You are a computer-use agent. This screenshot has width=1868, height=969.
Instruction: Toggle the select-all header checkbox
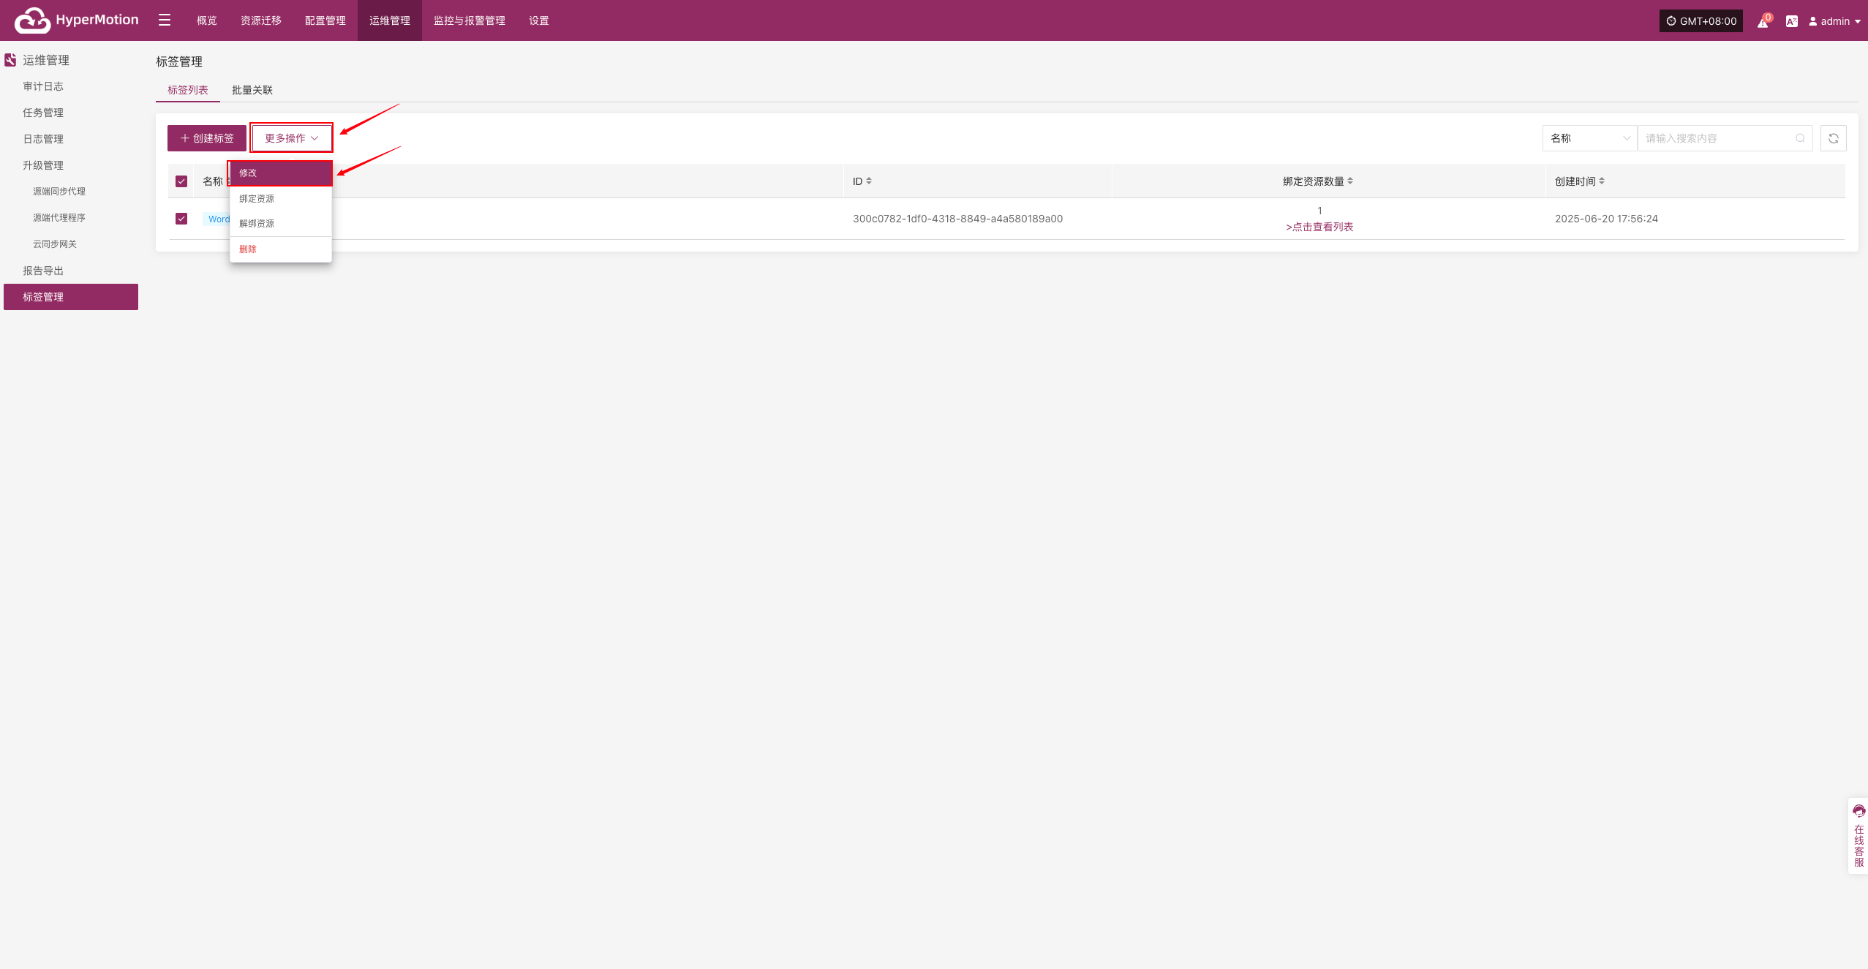click(181, 181)
